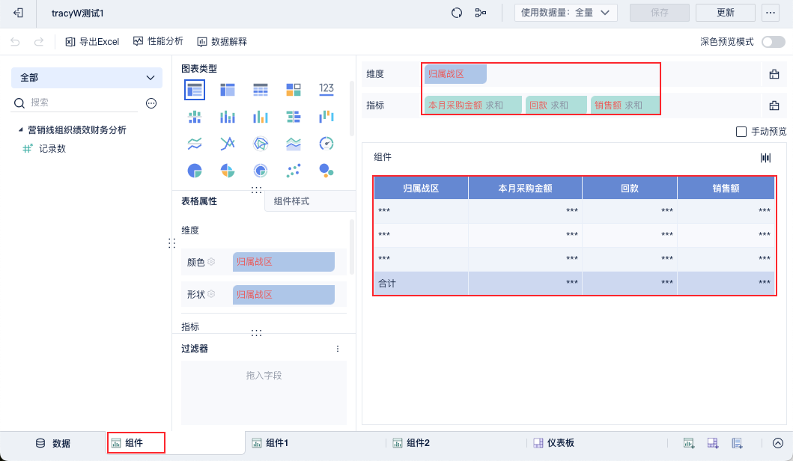This screenshot has width=793, height=461.
Task: Select the detail table chart type
Action: pyautogui.click(x=261, y=90)
